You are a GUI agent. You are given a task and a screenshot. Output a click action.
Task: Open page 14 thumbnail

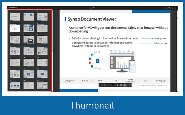[29, 63]
